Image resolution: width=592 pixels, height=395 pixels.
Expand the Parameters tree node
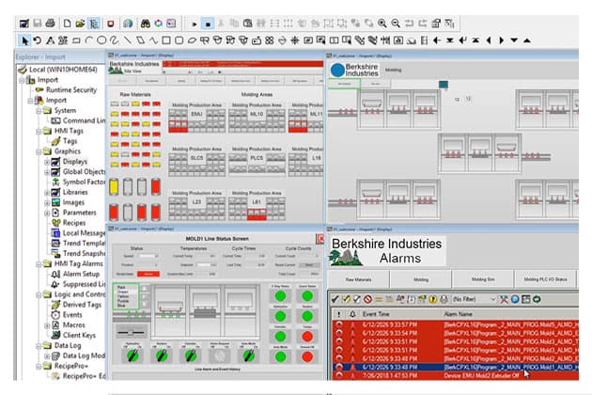(x=47, y=213)
